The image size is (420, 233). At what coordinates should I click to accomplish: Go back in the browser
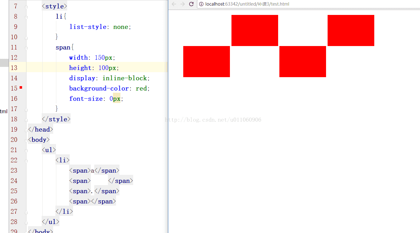(174, 4)
